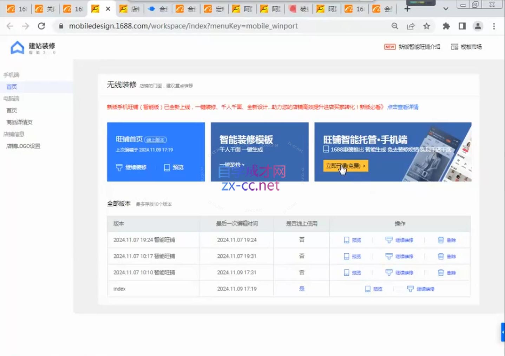This screenshot has width=505, height=356.
Task: Open 新版智能旺铺介绍 link in header
Action: [x=412, y=47]
